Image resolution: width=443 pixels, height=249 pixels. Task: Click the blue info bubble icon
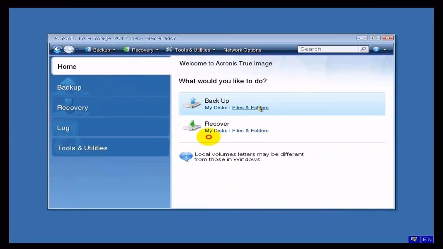coord(186,157)
